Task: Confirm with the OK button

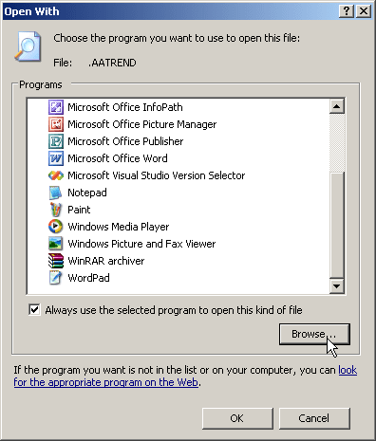Action: [237, 418]
